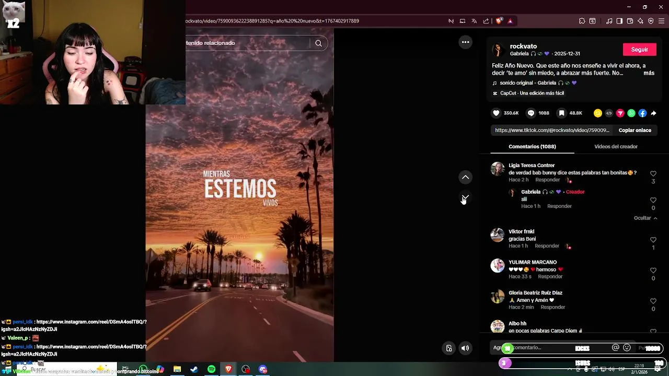
Task: Toggle auto-scroll icon beside volume button
Action: pyautogui.click(x=448, y=348)
